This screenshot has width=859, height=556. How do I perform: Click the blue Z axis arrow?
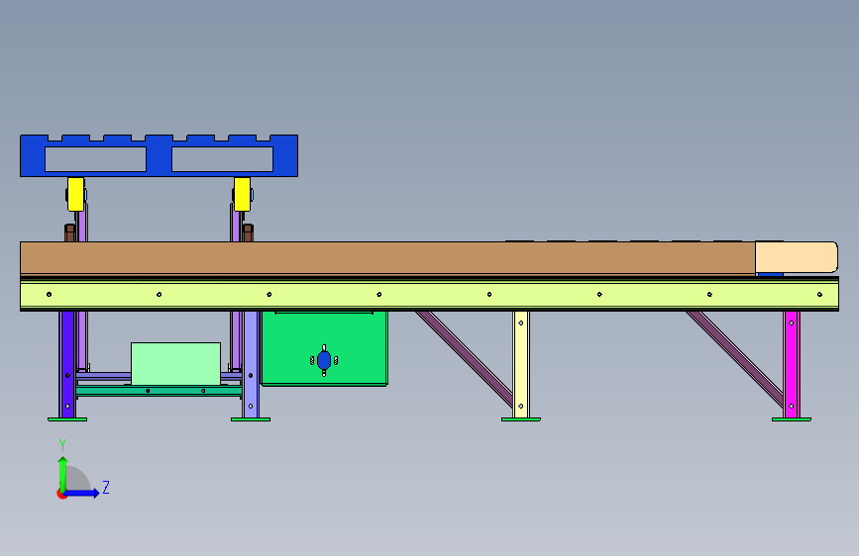pos(82,493)
